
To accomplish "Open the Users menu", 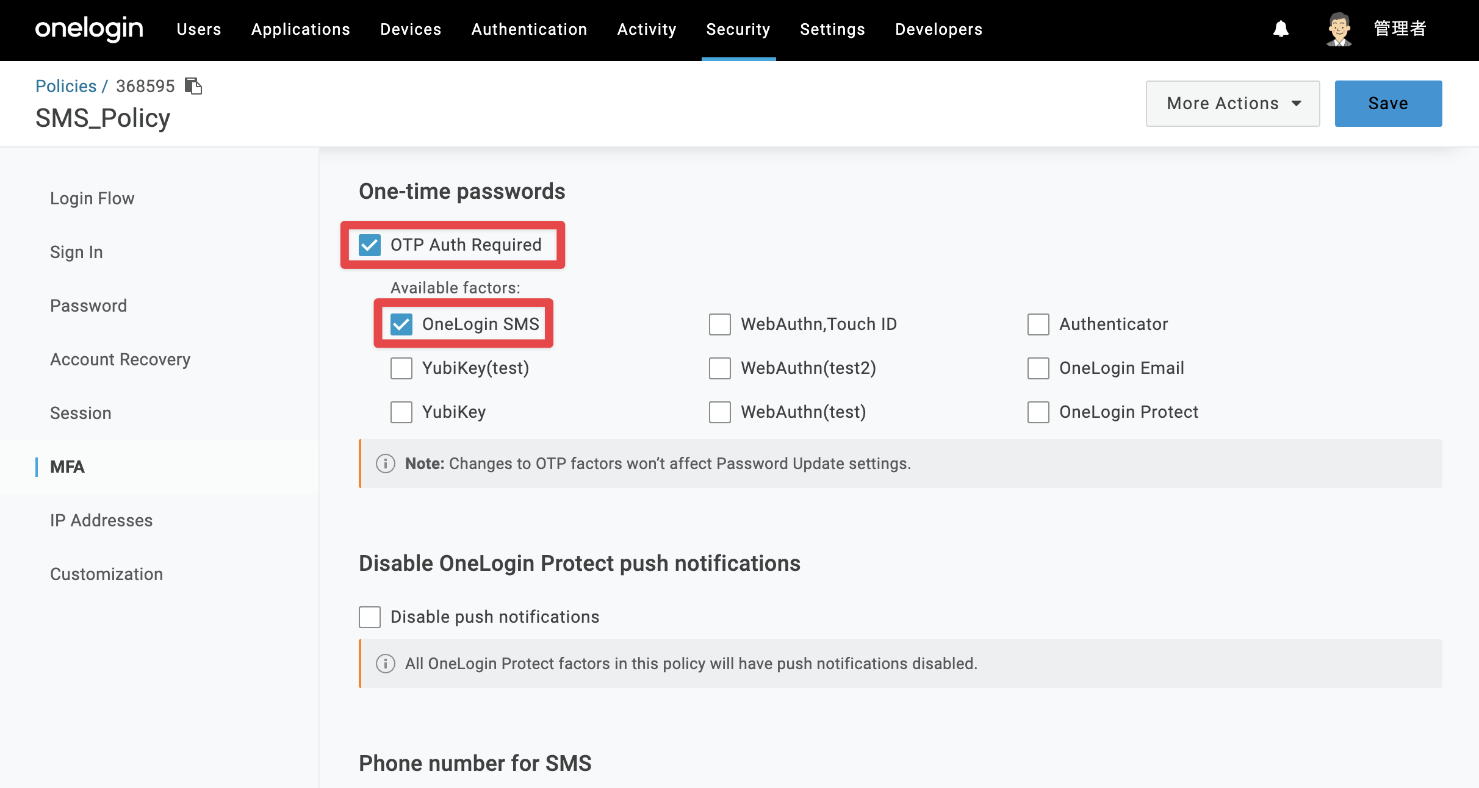I will click(199, 29).
